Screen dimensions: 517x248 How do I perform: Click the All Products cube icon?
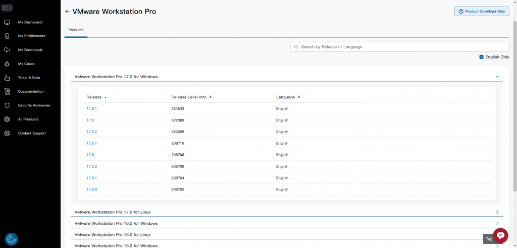(7, 119)
